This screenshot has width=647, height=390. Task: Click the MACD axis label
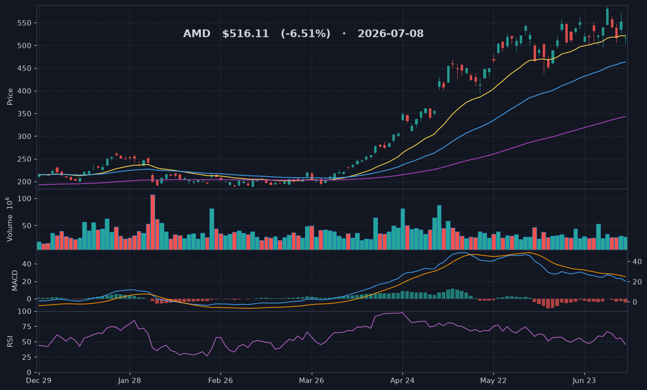pyautogui.click(x=15, y=280)
